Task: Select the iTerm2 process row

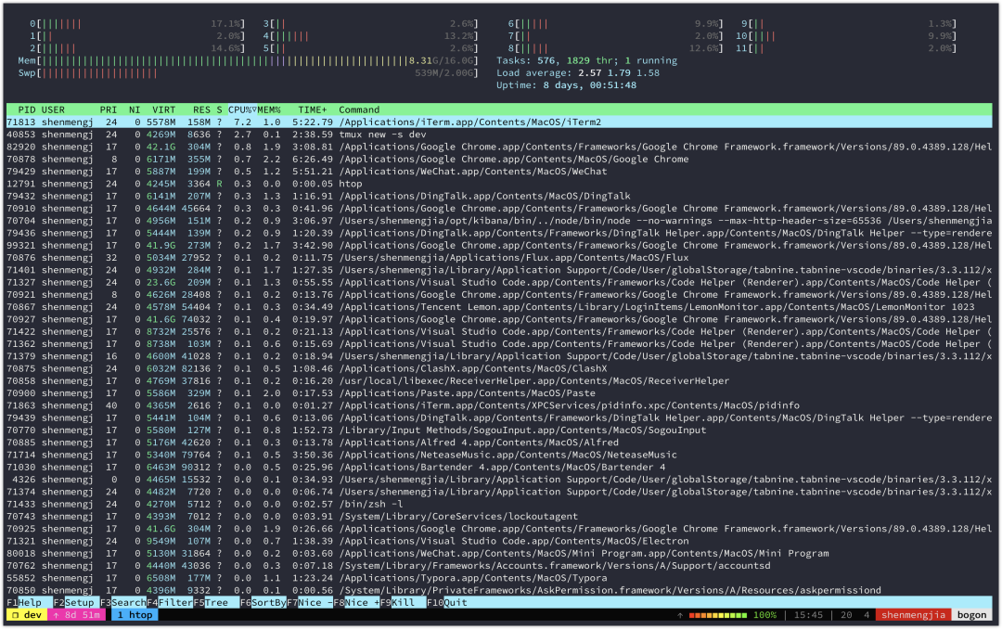Action: pos(499,122)
